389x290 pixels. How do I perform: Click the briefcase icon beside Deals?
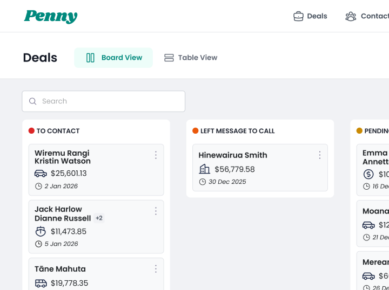click(x=298, y=16)
